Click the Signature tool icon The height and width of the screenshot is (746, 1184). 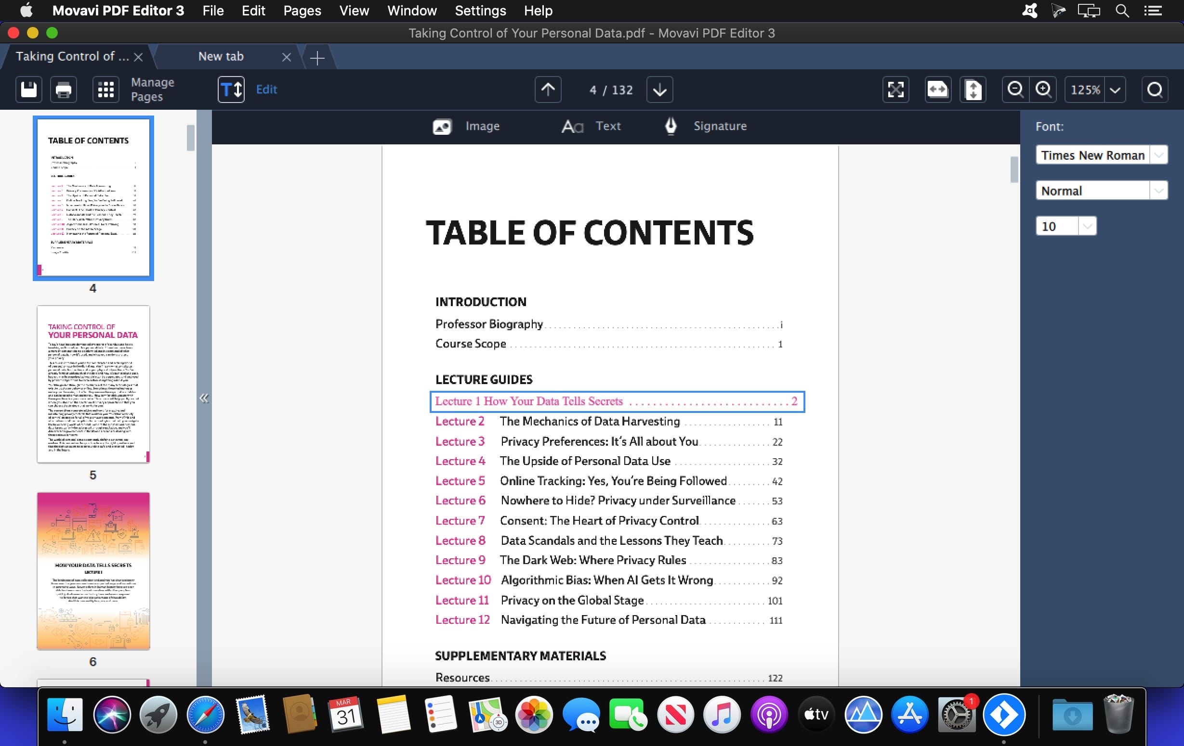pyautogui.click(x=670, y=126)
